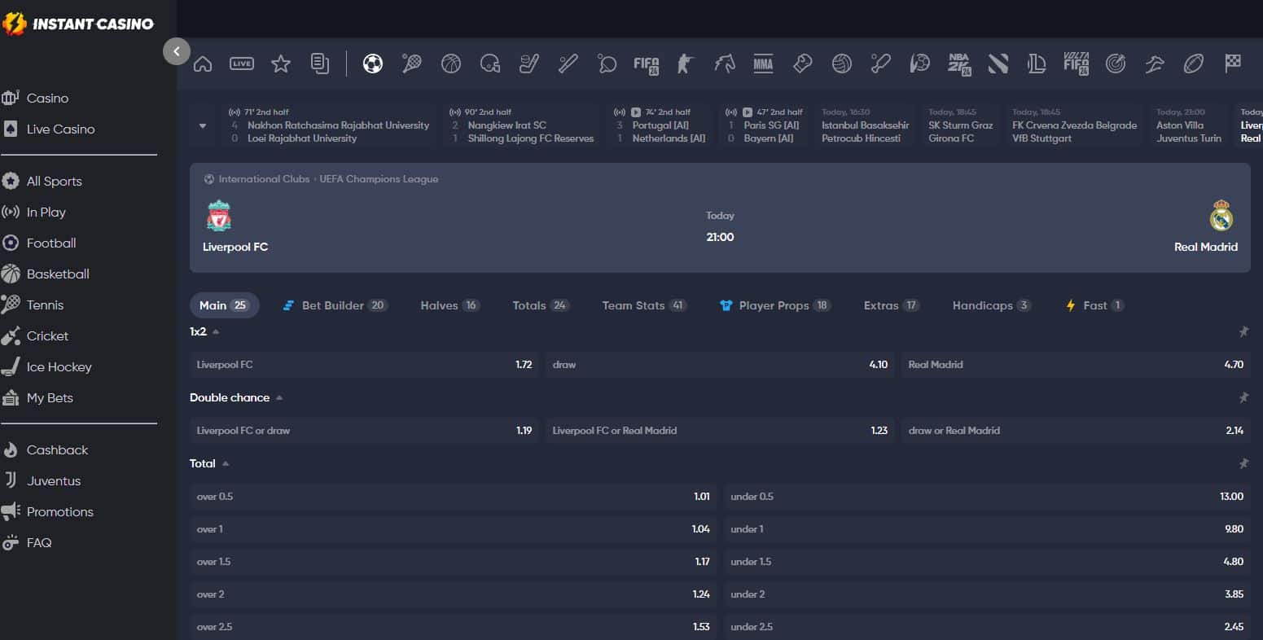Screen dimensions: 1263x640
Task: Select the boxing glove icon
Action: 802,64
